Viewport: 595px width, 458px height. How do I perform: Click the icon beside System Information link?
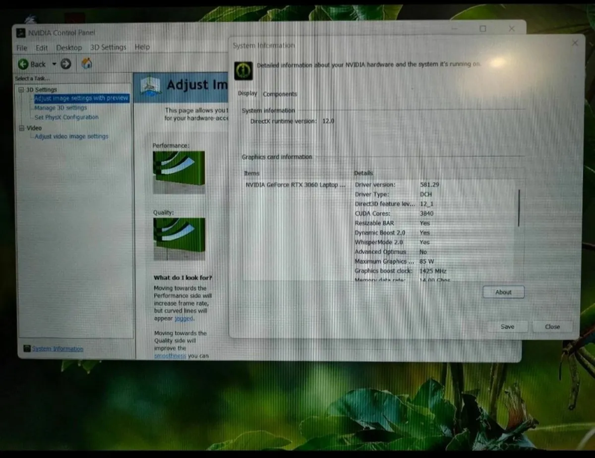27,349
